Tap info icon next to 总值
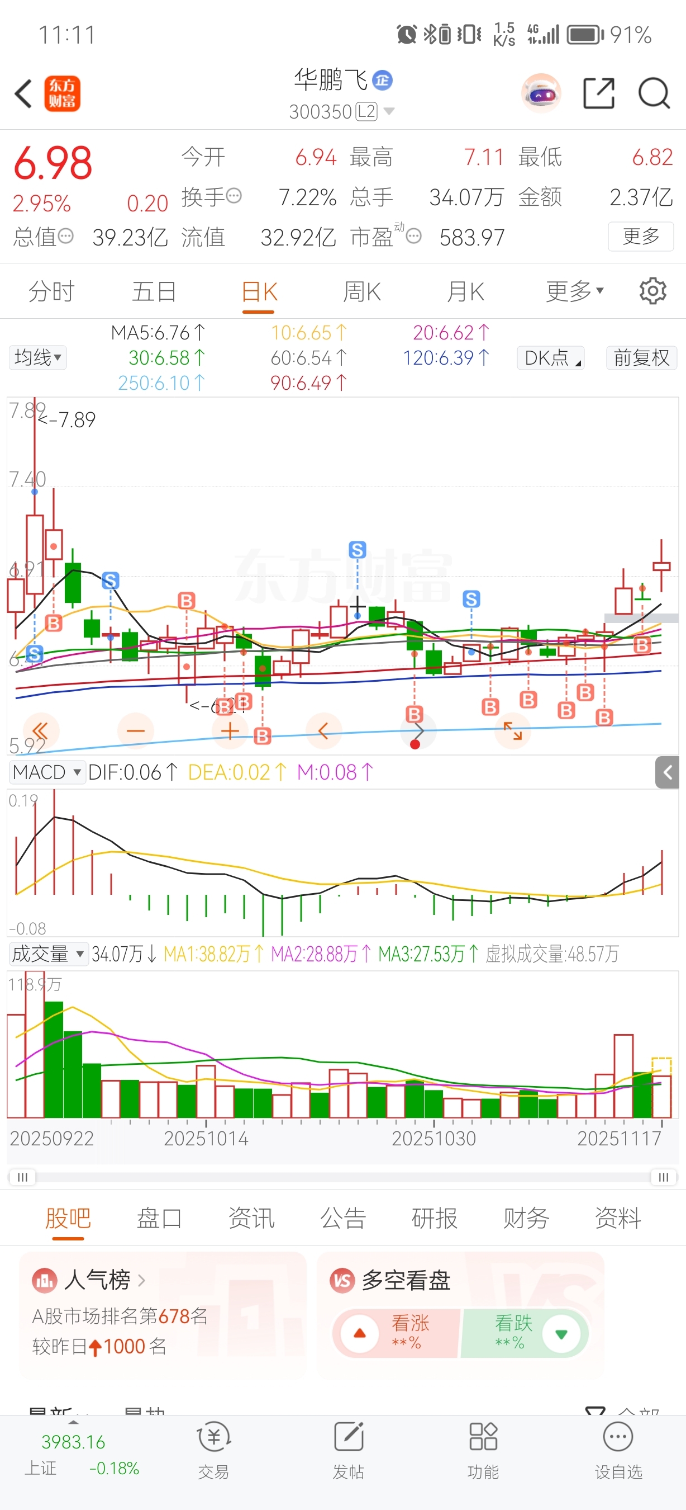 pos(65,236)
